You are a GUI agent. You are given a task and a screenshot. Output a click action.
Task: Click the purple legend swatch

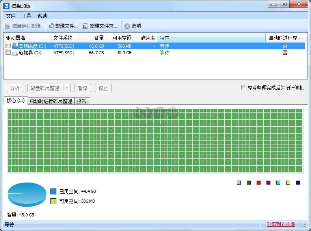point(268,183)
